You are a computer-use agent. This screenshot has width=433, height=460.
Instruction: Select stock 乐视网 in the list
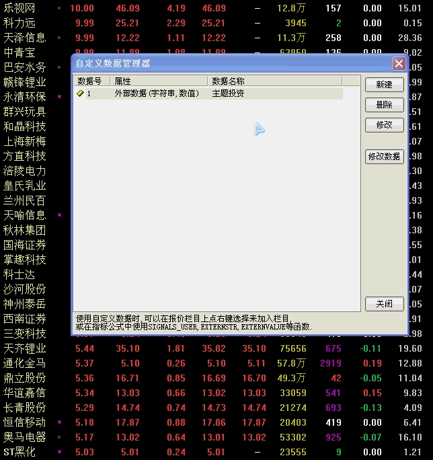pos(19,8)
